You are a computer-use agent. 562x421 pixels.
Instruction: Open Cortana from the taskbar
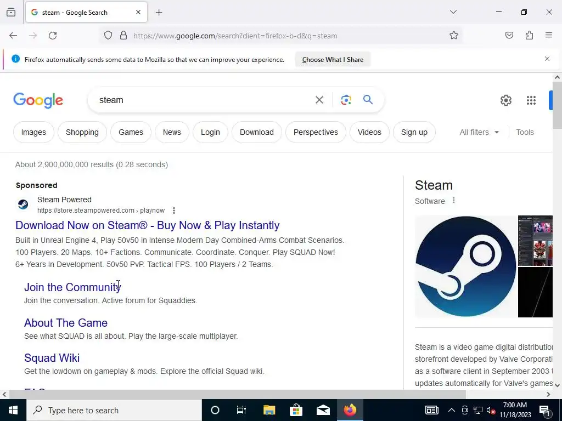(x=215, y=410)
